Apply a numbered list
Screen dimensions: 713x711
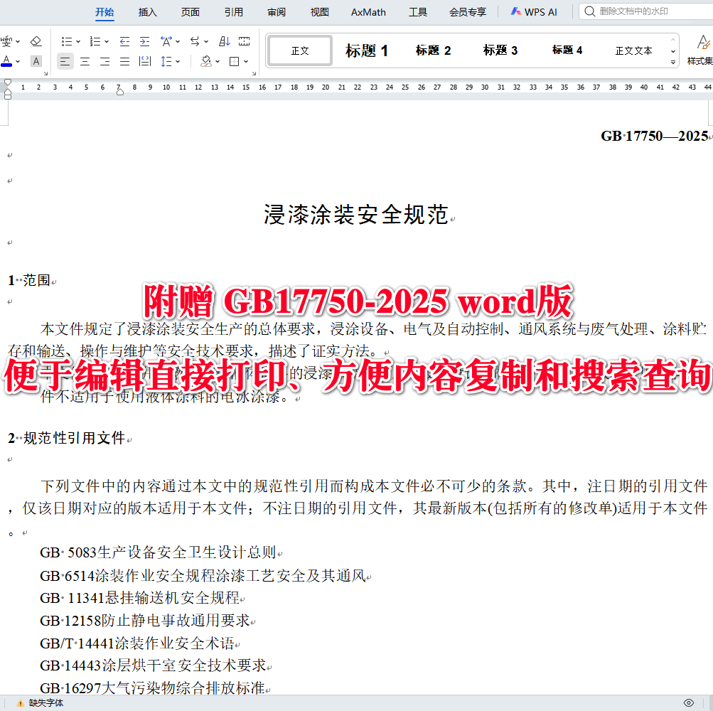click(x=95, y=41)
